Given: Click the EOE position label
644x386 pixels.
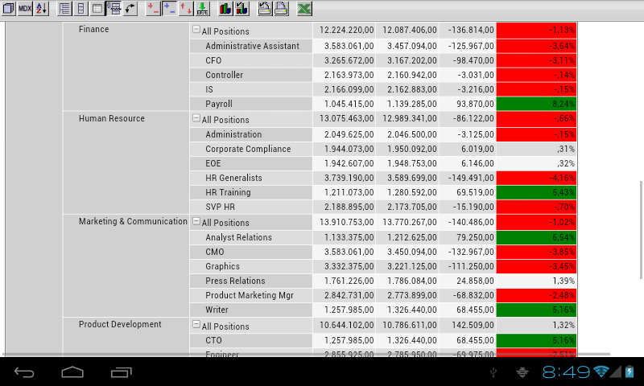Looking at the screenshot, I should [x=213, y=163].
